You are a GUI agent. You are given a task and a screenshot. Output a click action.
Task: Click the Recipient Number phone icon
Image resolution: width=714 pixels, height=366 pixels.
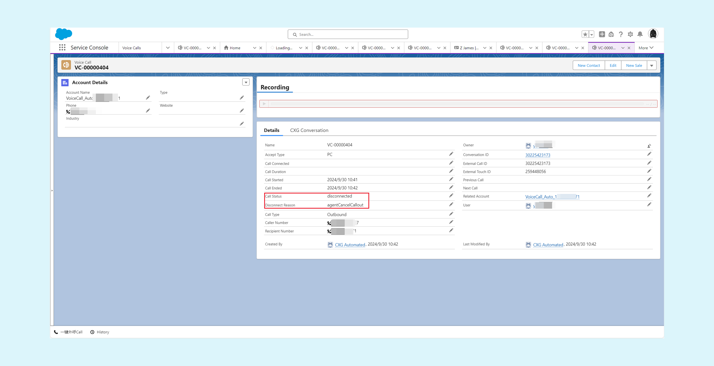pos(329,231)
